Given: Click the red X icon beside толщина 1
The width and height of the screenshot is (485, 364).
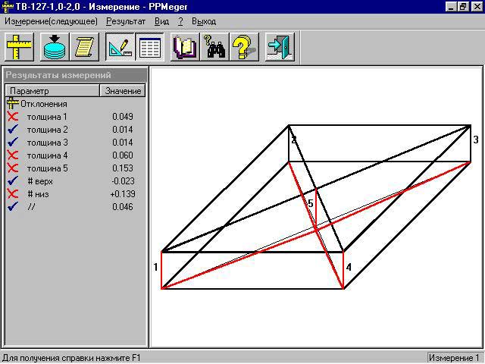Looking at the screenshot, I should (x=13, y=117).
